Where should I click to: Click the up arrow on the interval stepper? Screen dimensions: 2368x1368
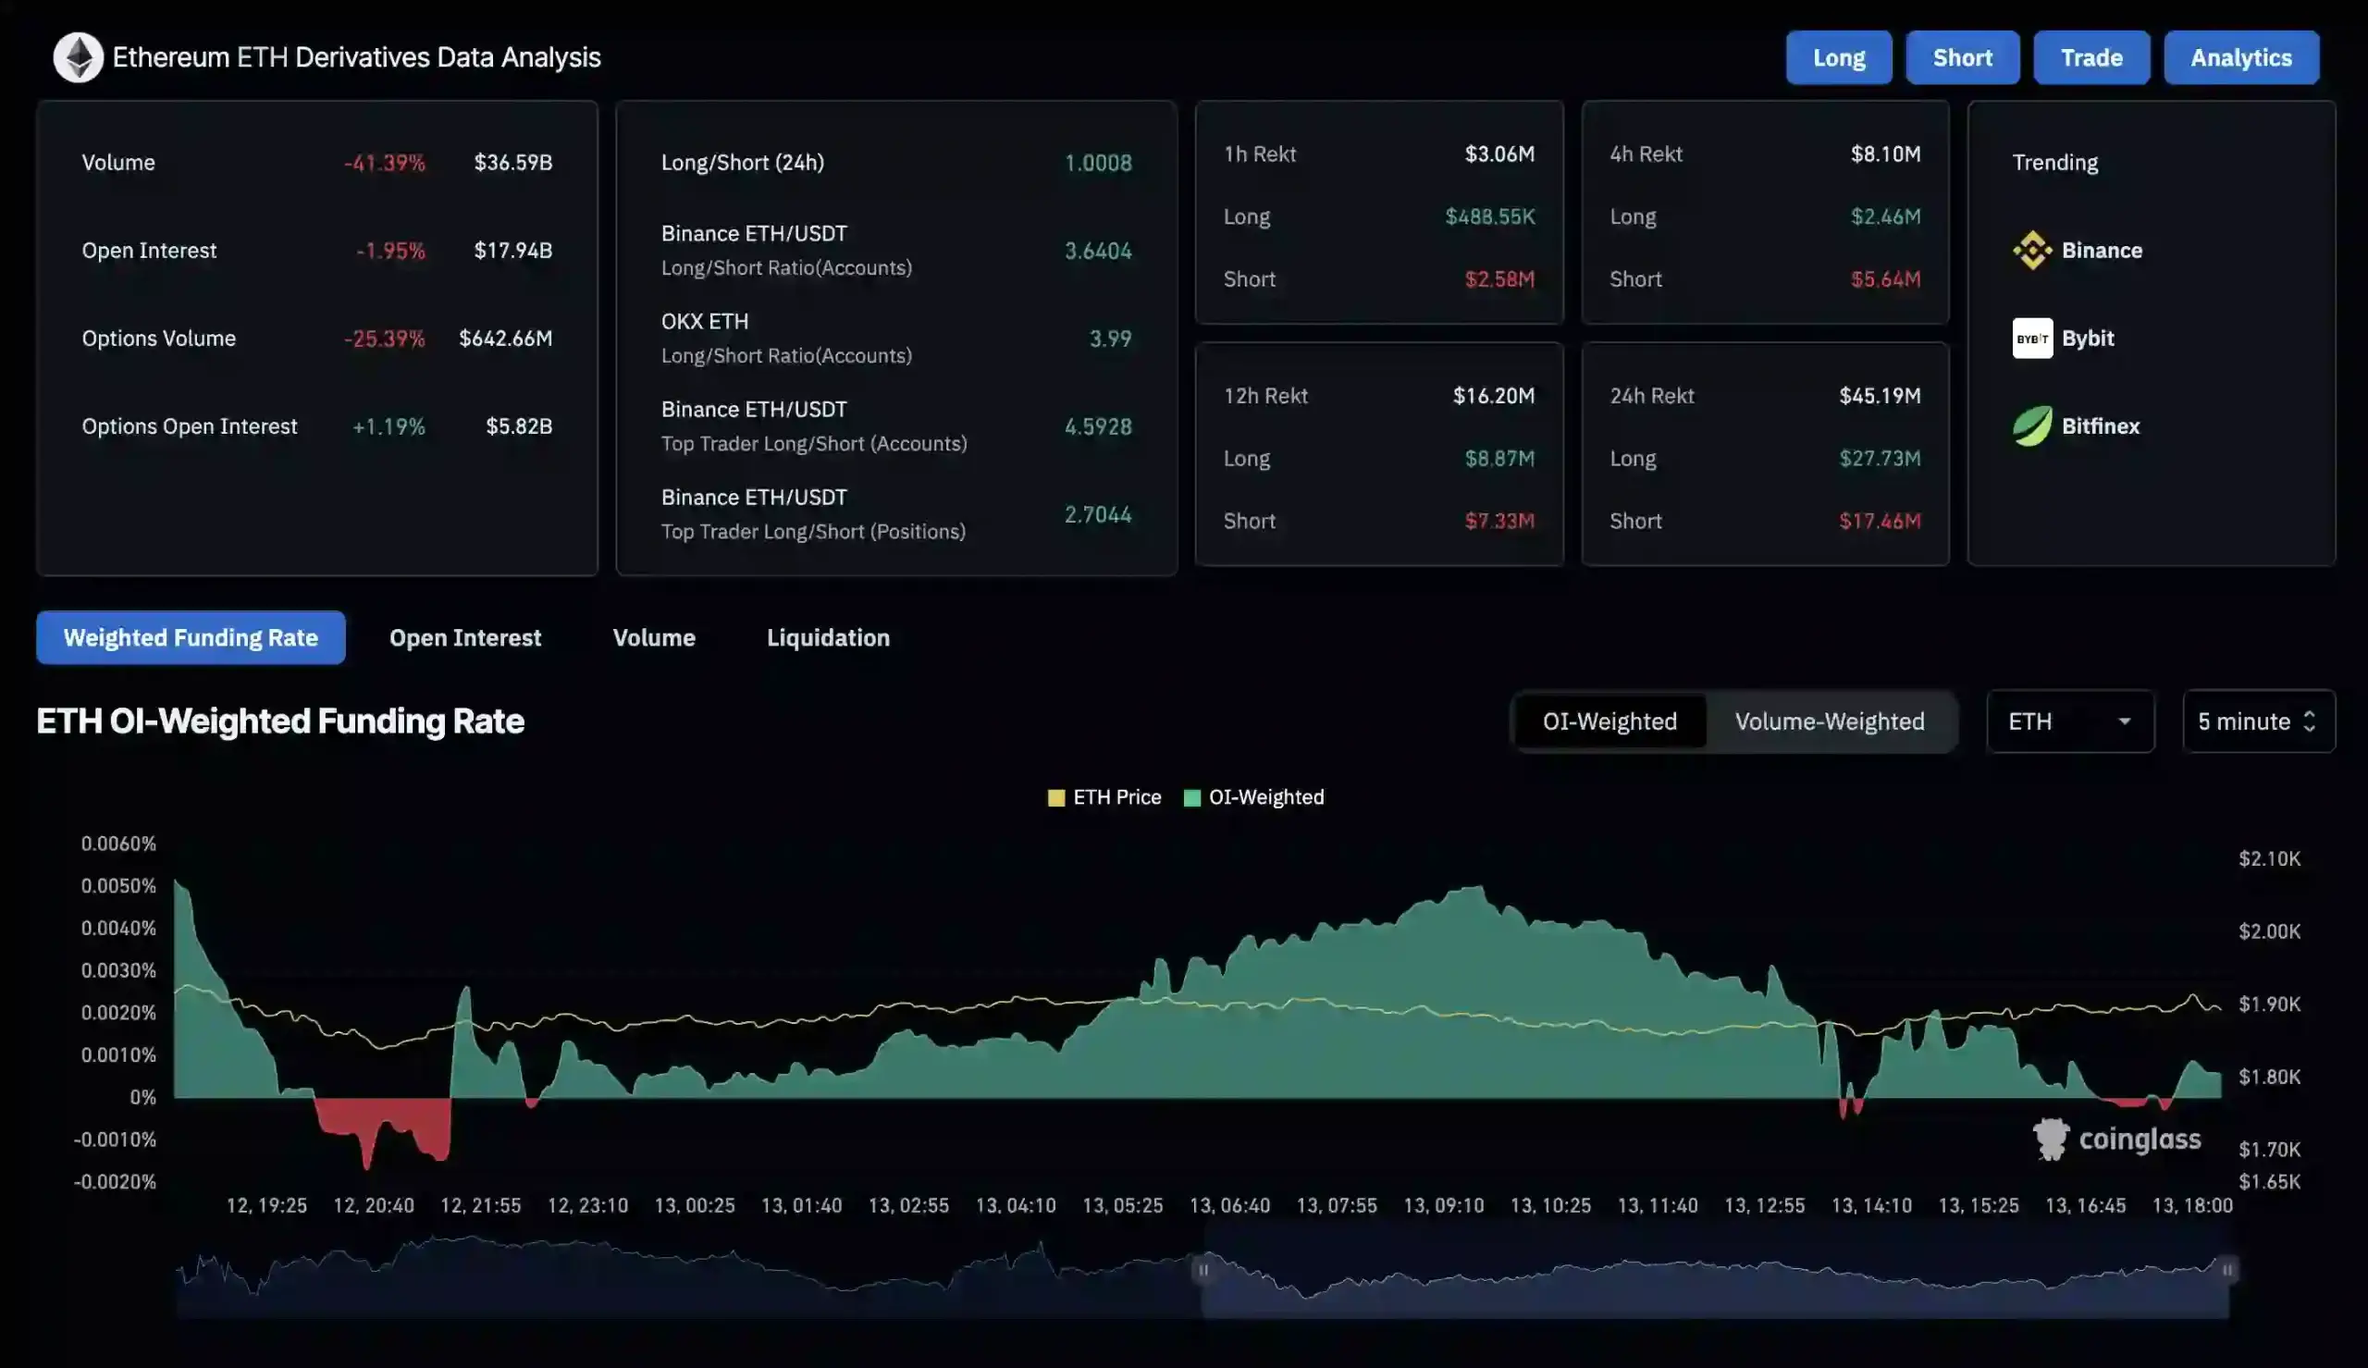tap(2312, 714)
